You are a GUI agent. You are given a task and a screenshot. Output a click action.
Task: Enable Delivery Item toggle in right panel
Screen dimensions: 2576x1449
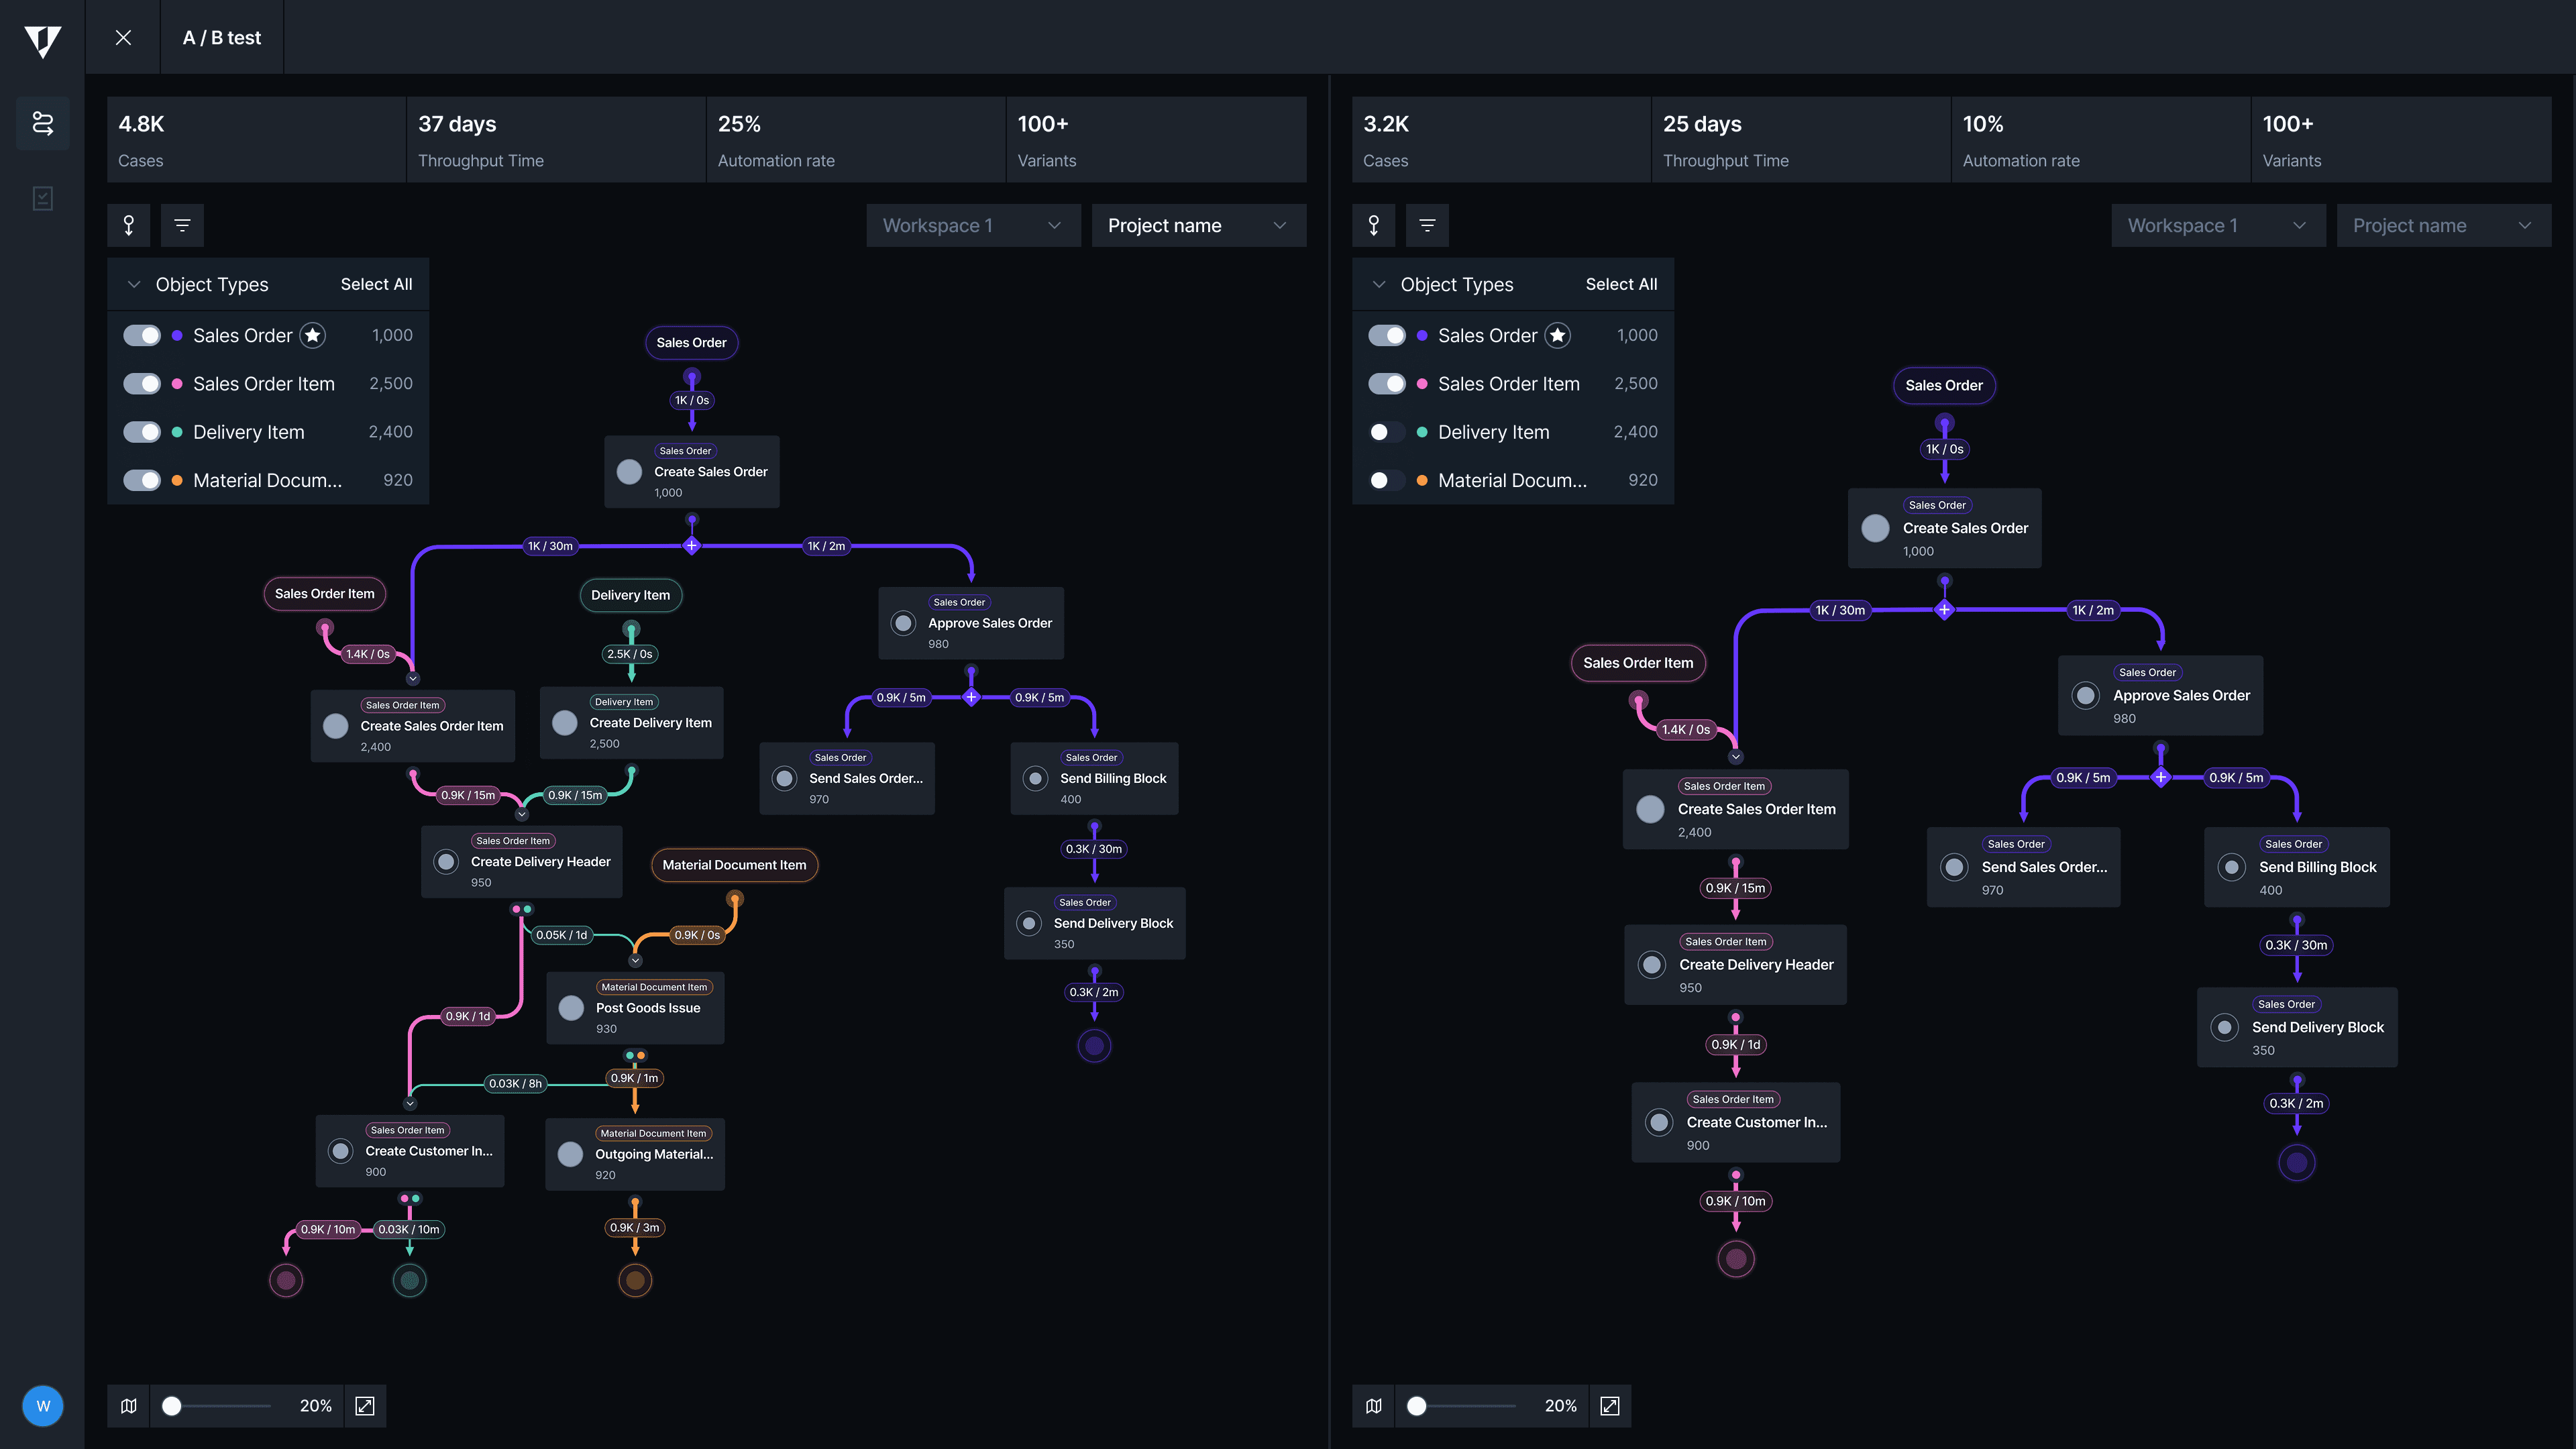tap(1386, 432)
